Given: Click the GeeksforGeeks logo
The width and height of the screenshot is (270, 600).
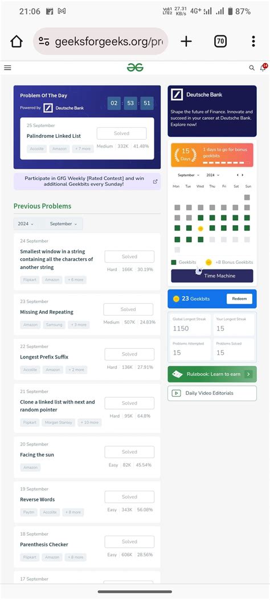Looking at the screenshot, I should pyautogui.click(x=135, y=68).
